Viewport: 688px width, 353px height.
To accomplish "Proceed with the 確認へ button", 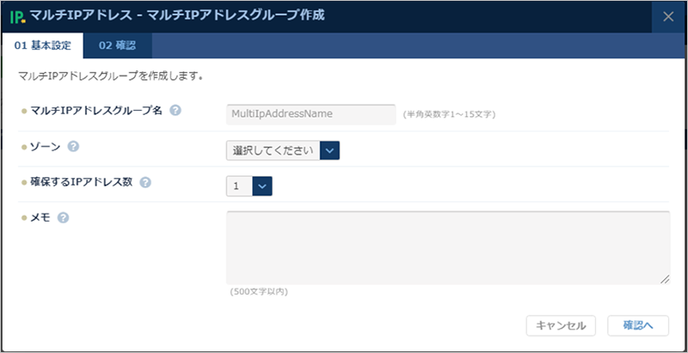I will coord(638,326).
